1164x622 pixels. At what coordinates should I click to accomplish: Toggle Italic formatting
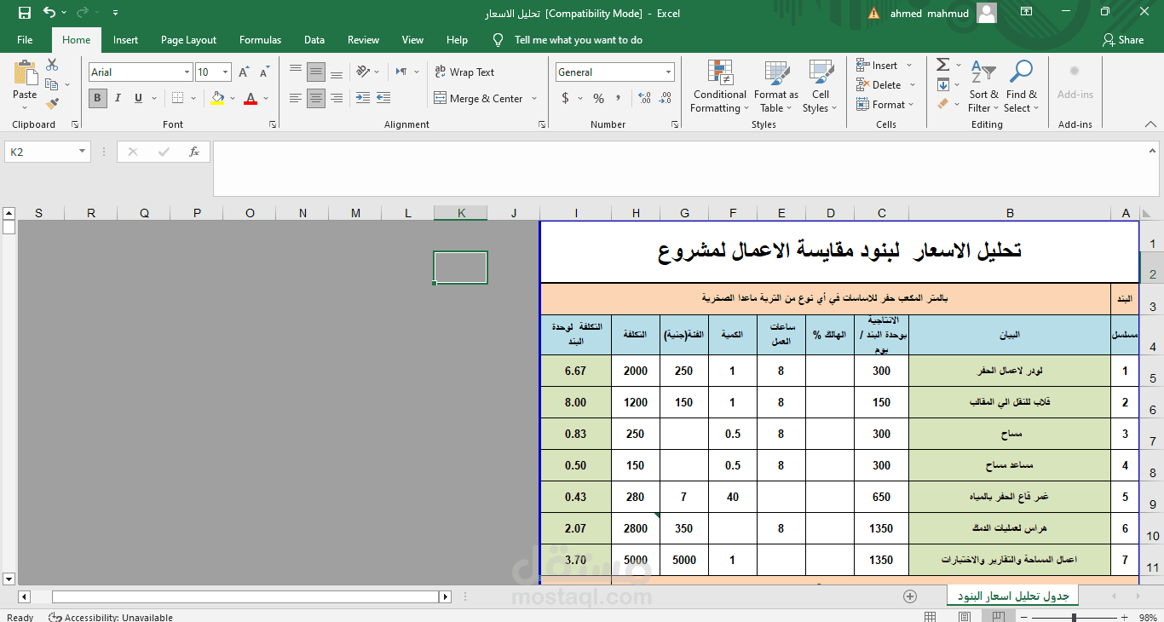[x=118, y=98]
